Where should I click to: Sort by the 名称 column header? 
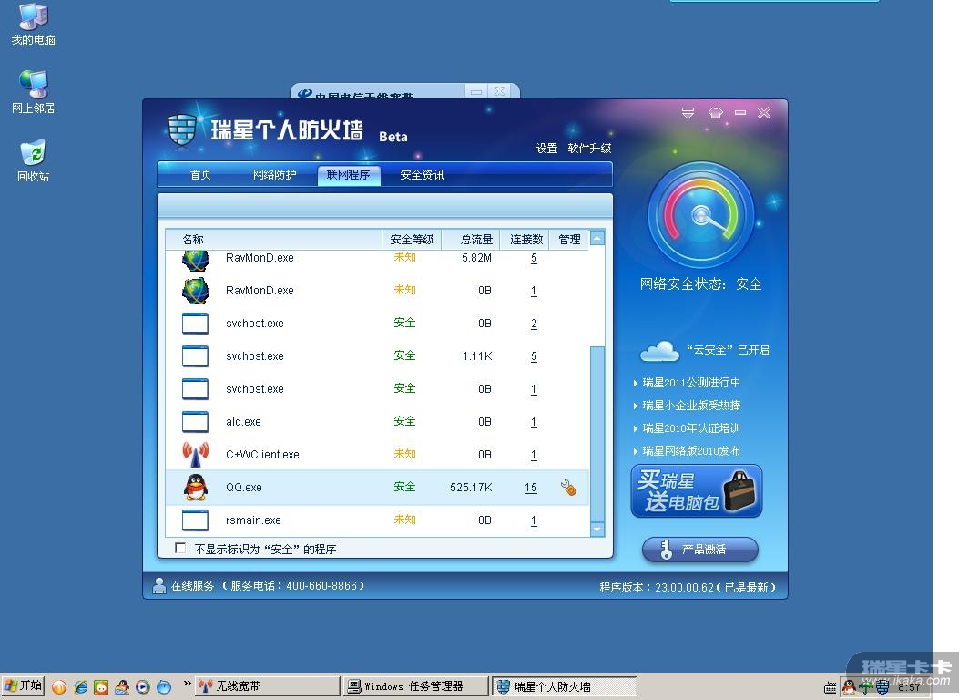click(274, 240)
